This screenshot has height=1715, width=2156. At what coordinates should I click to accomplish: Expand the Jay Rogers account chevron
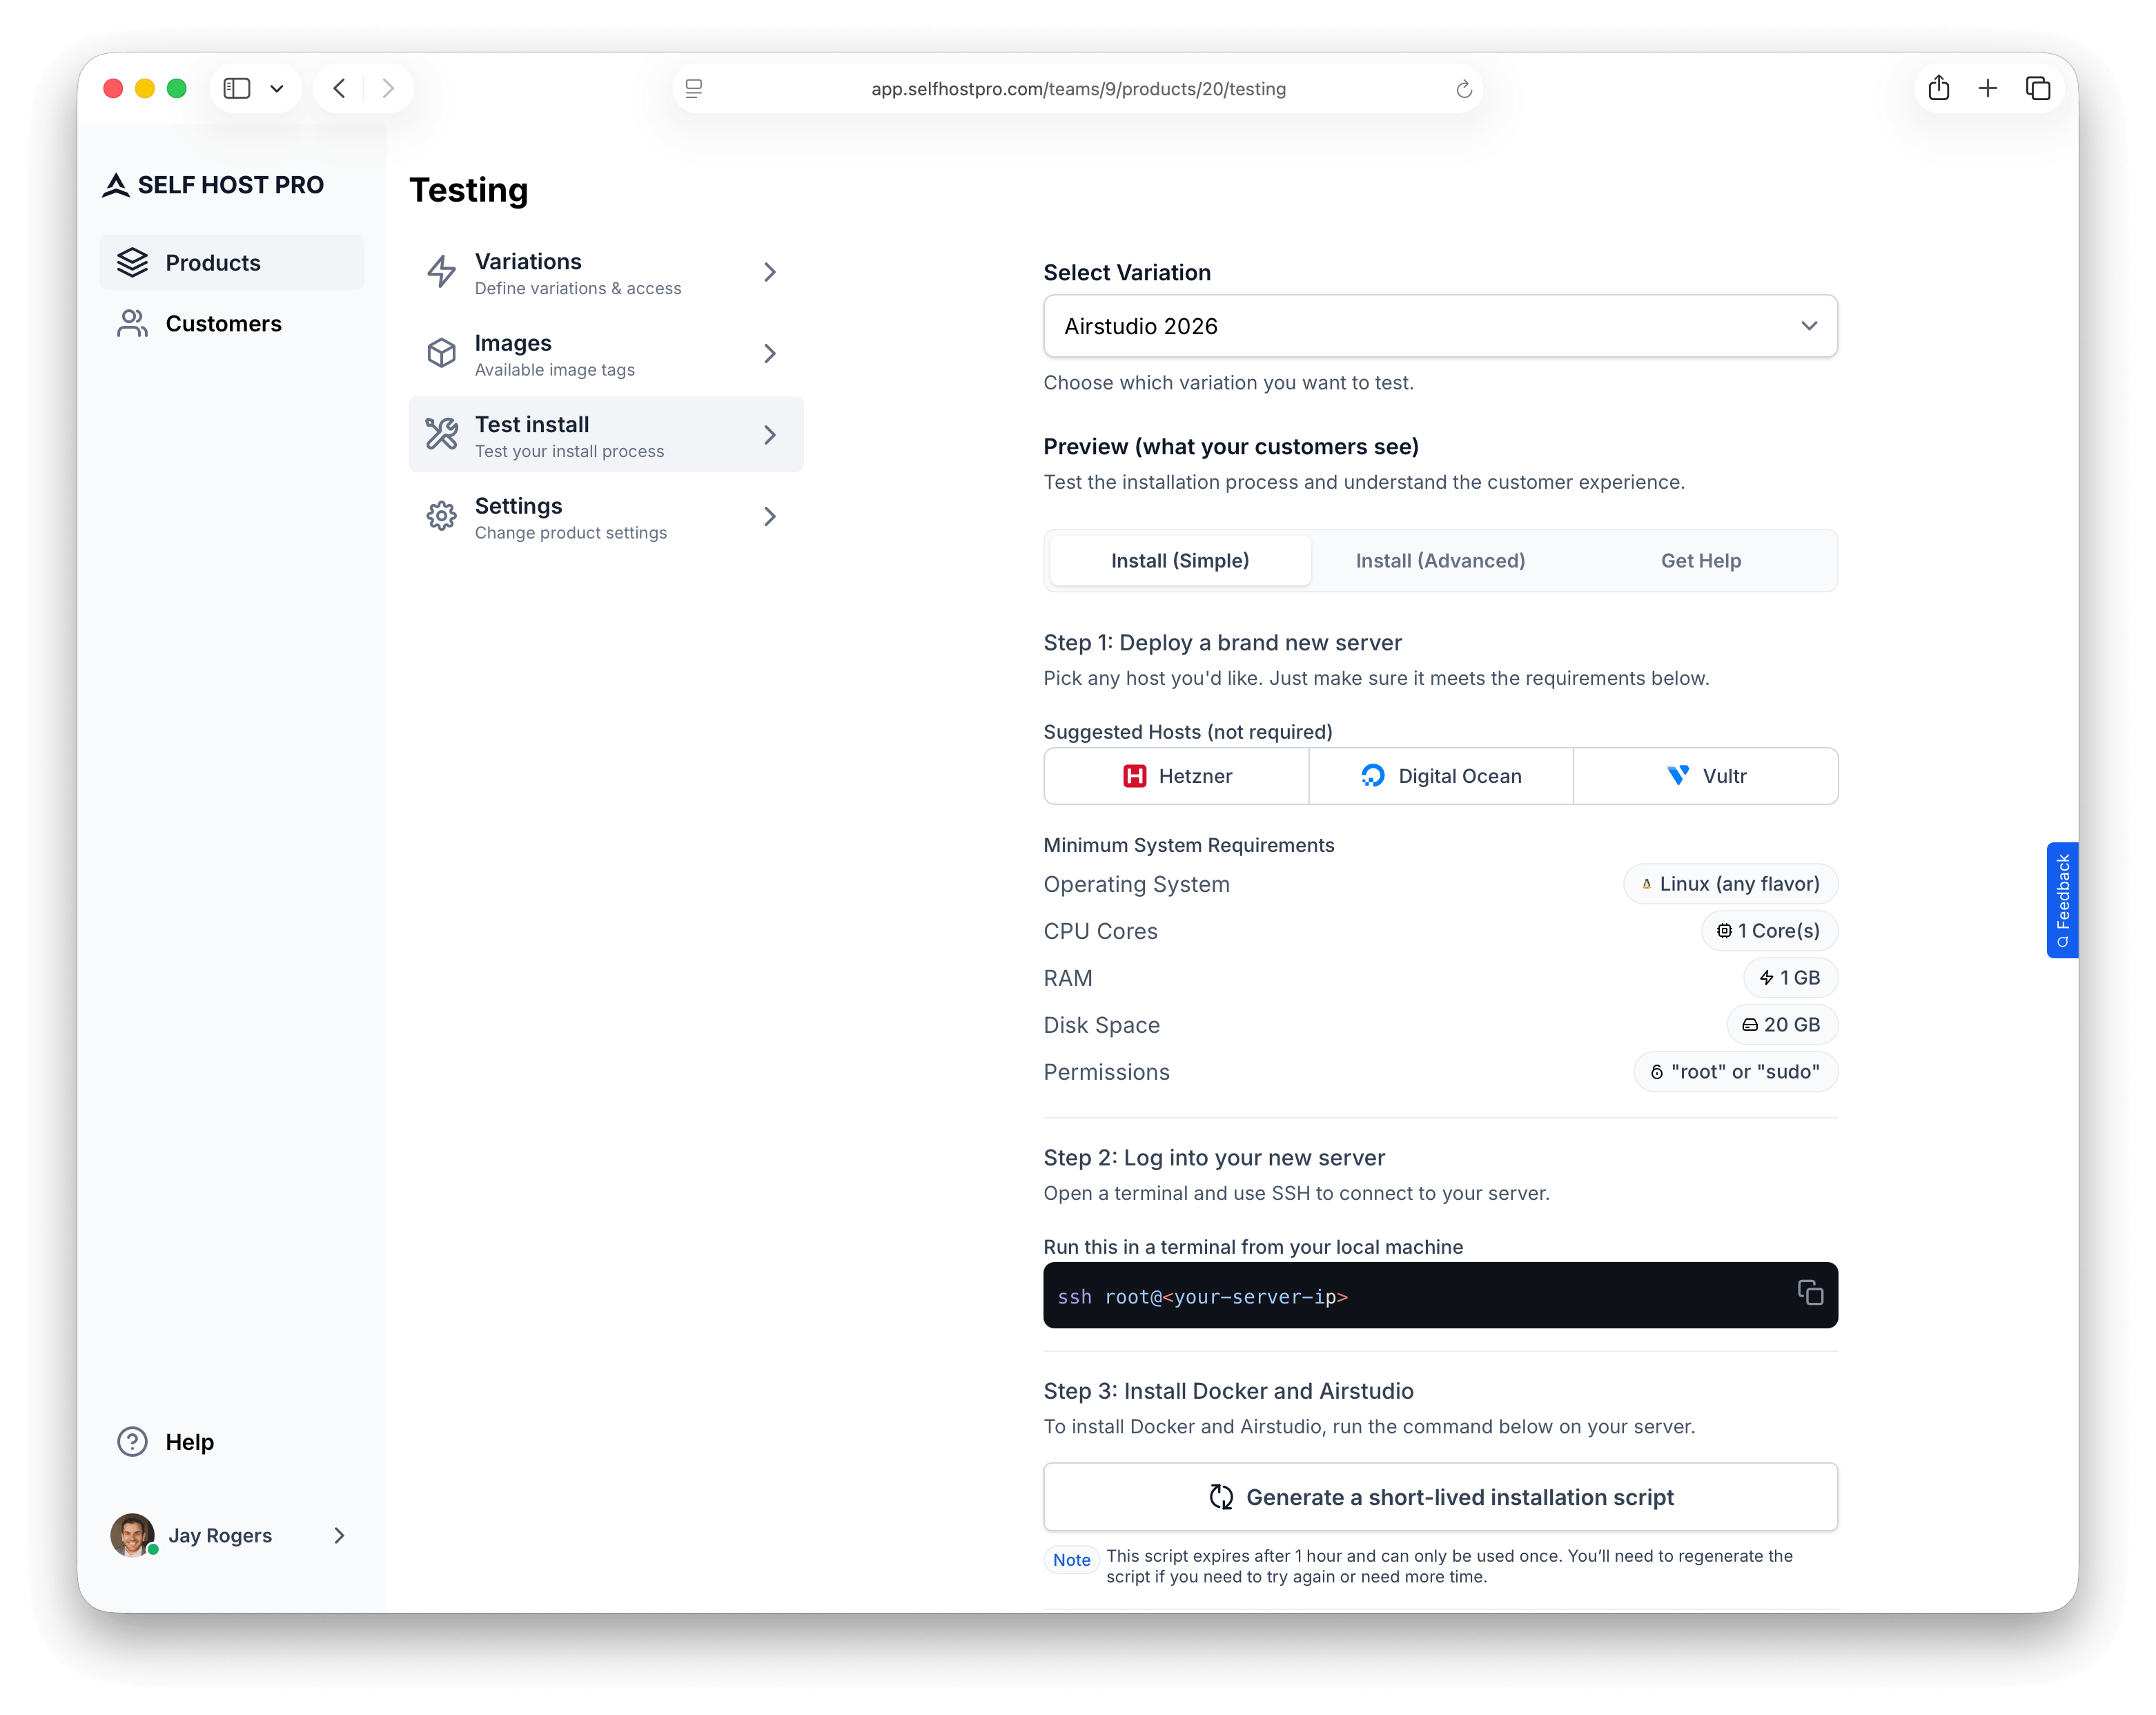338,1535
